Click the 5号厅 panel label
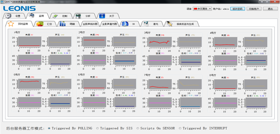The image size is (280, 134). 17,75
